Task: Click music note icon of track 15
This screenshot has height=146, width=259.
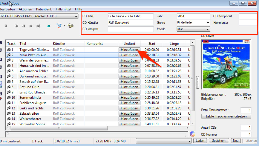Action: click(9, 124)
